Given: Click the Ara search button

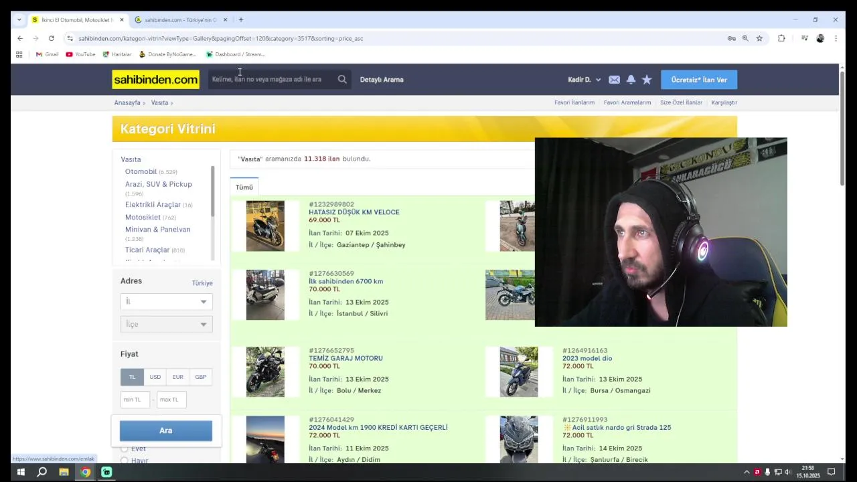Looking at the screenshot, I should point(166,430).
